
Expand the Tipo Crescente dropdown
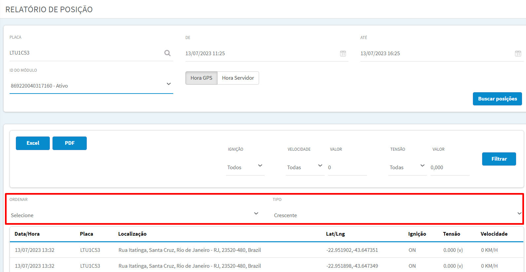pos(398,215)
